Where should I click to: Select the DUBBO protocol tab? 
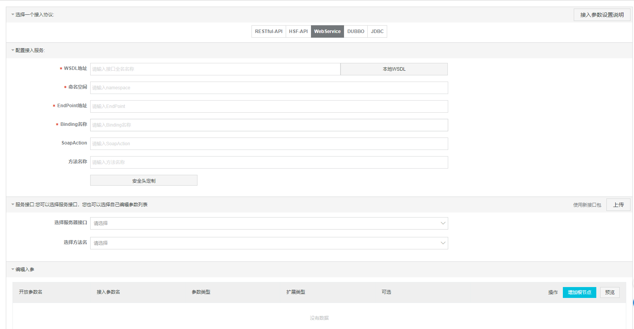[x=356, y=31]
